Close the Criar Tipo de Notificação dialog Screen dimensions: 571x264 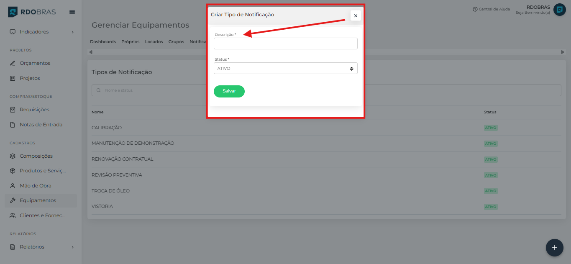click(356, 15)
